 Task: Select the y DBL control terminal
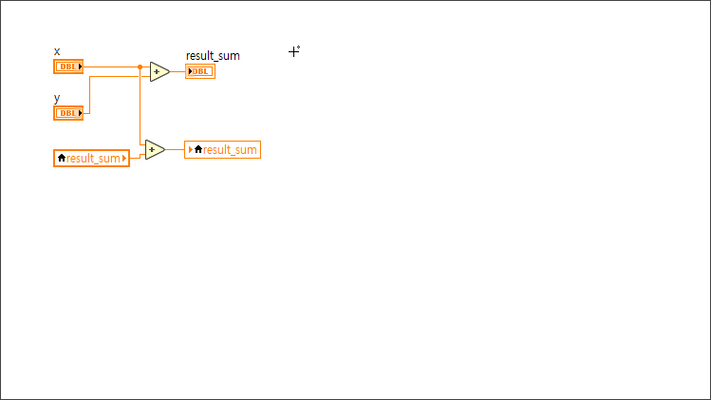[x=68, y=113]
